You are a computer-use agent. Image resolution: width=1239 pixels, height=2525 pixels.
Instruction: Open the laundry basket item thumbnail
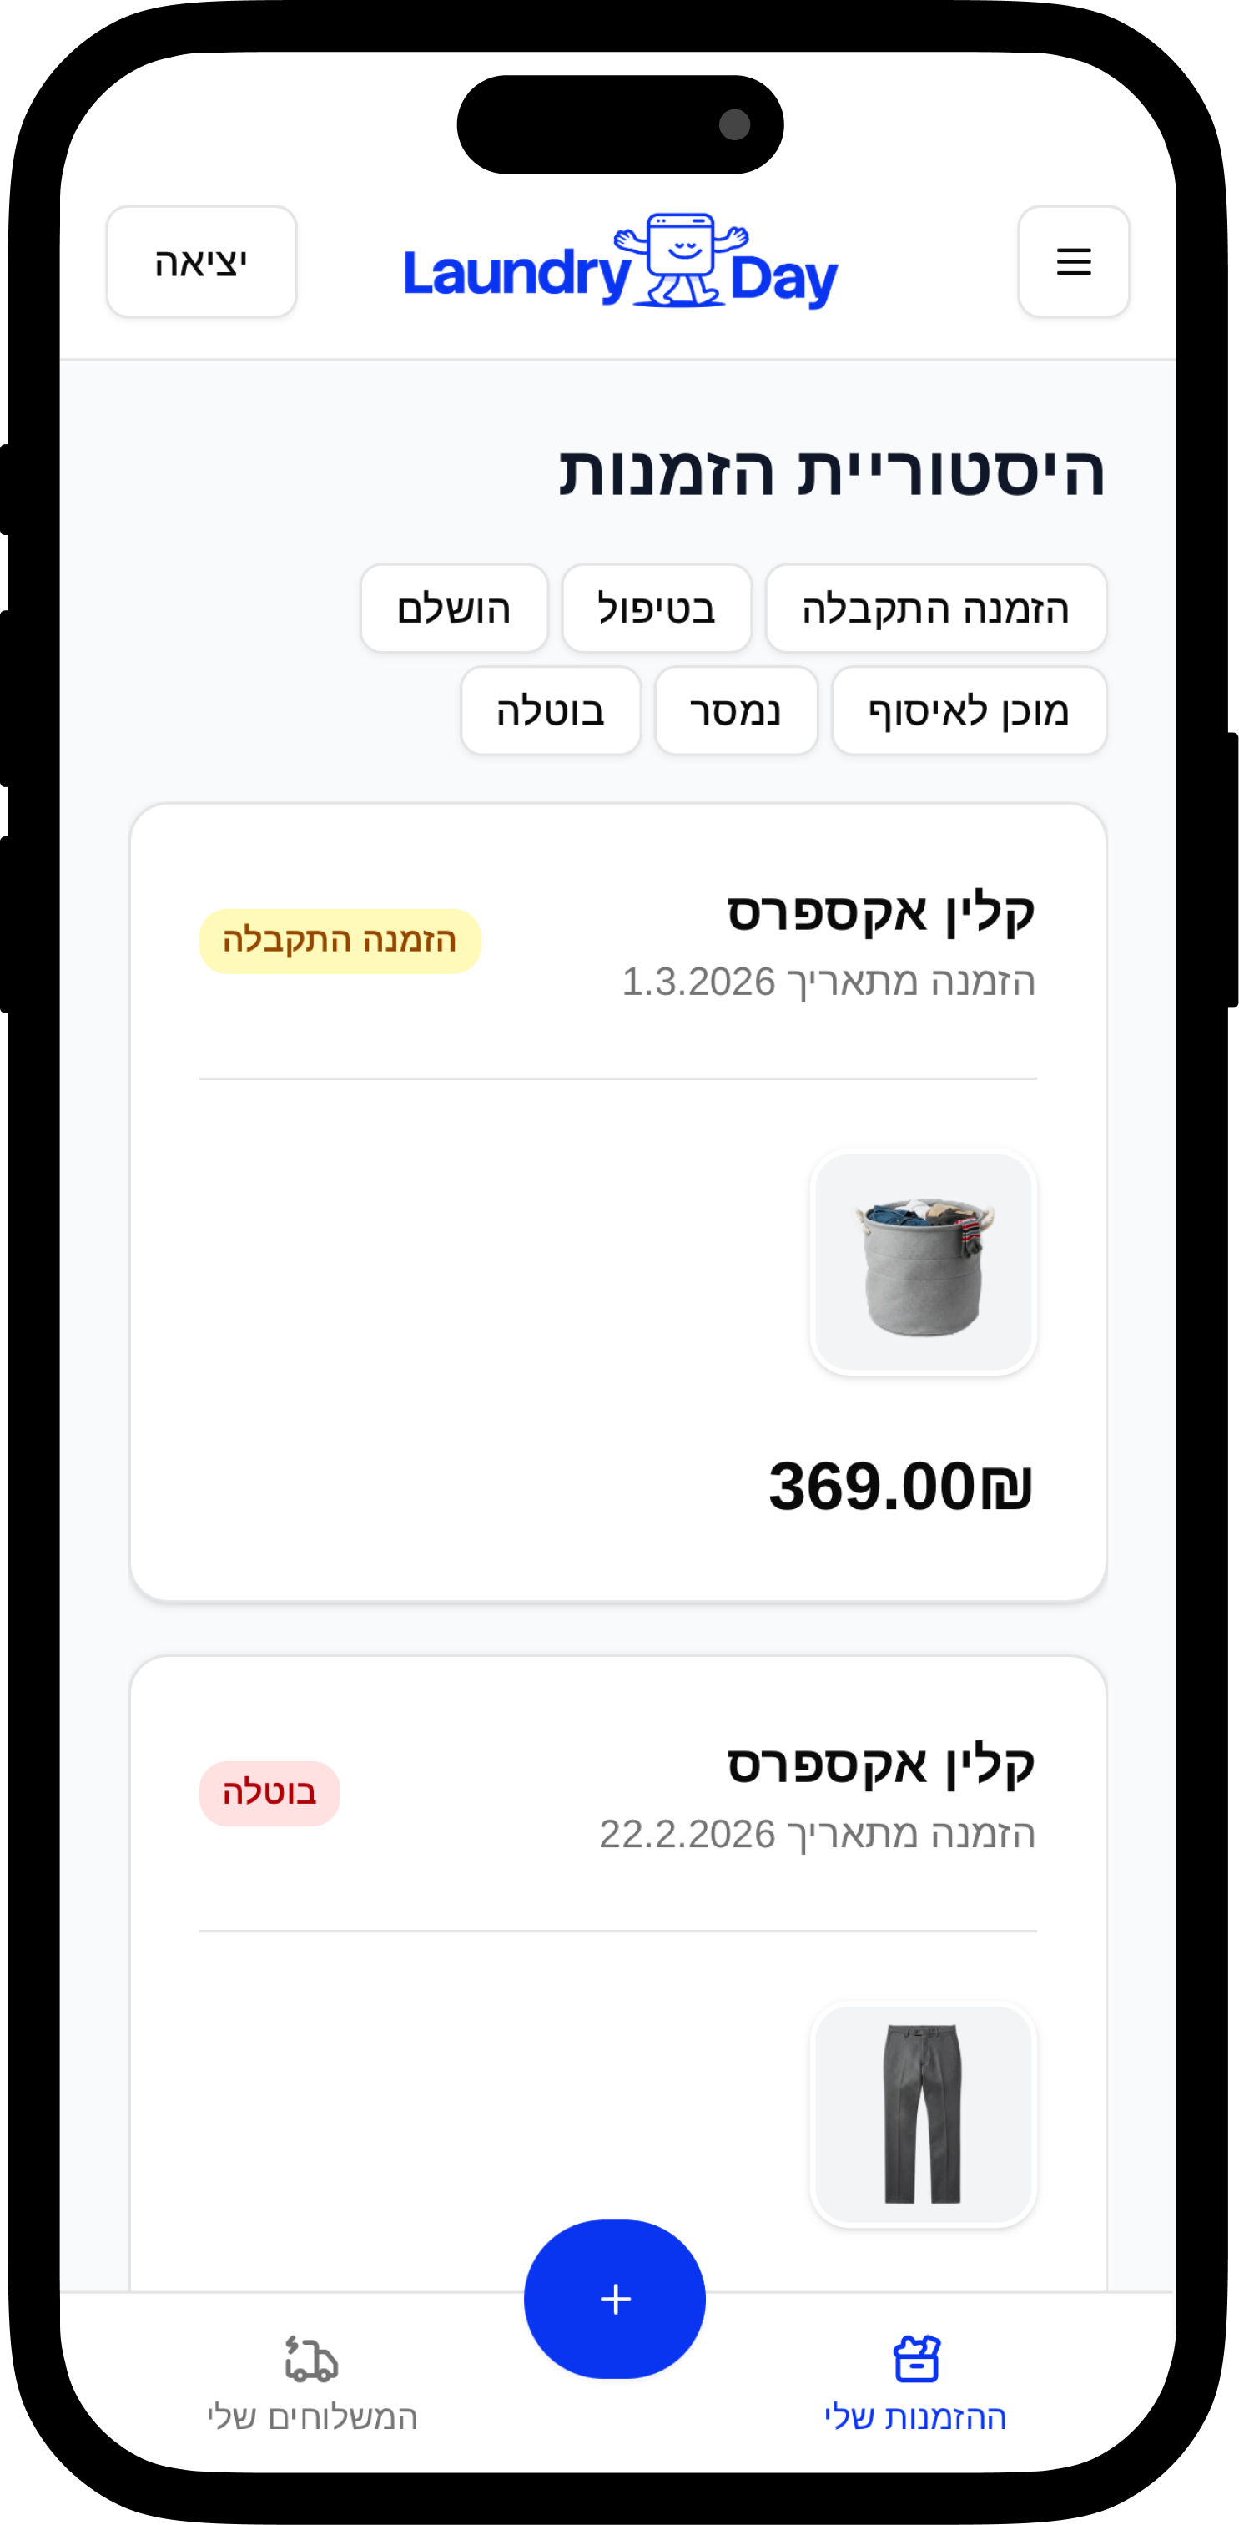point(923,1261)
